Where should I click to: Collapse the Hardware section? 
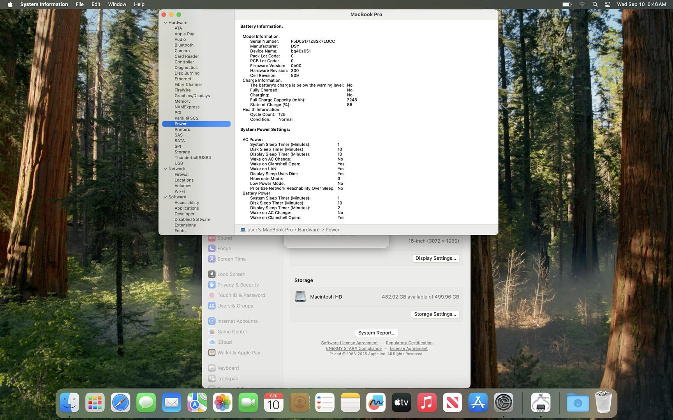click(x=165, y=23)
